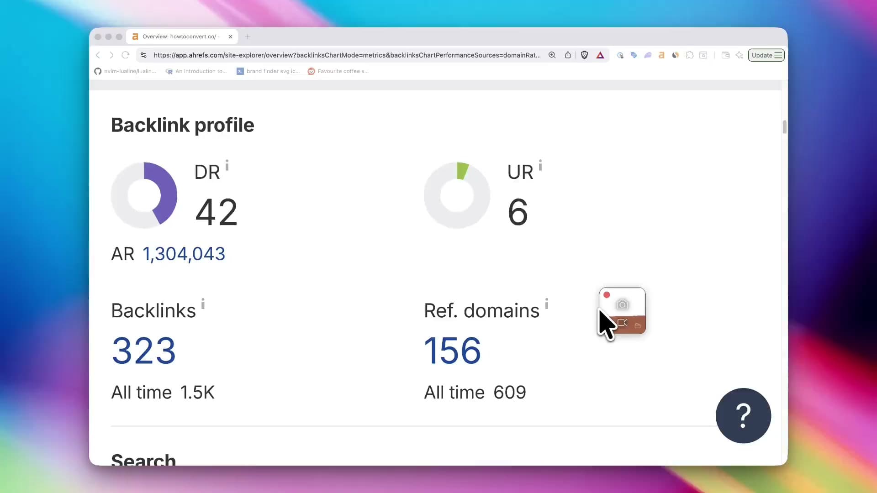Open Leo AI star icon

point(739,55)
